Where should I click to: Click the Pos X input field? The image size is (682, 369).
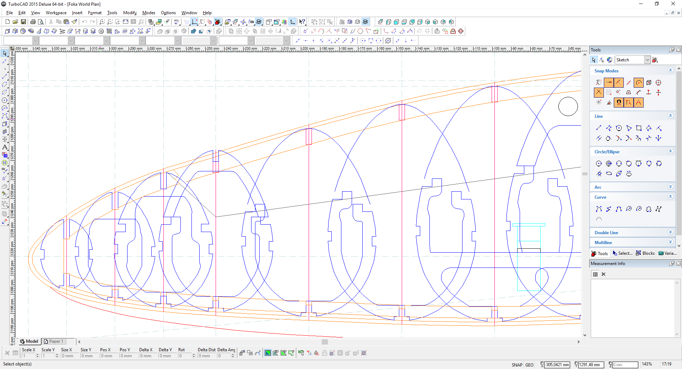click(108, 356)
